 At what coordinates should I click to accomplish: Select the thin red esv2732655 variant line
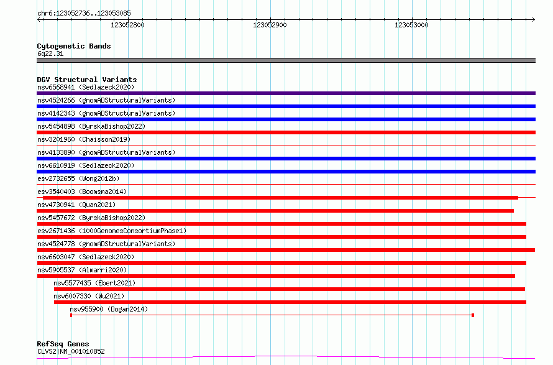(x=286, y=184)
